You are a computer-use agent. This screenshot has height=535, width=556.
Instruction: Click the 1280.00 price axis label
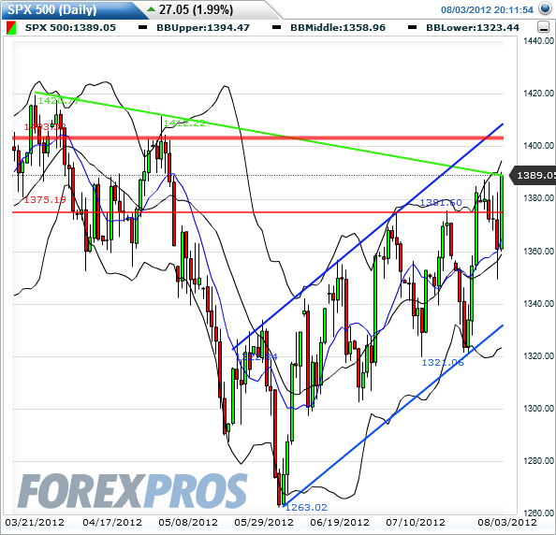point(538,461)
